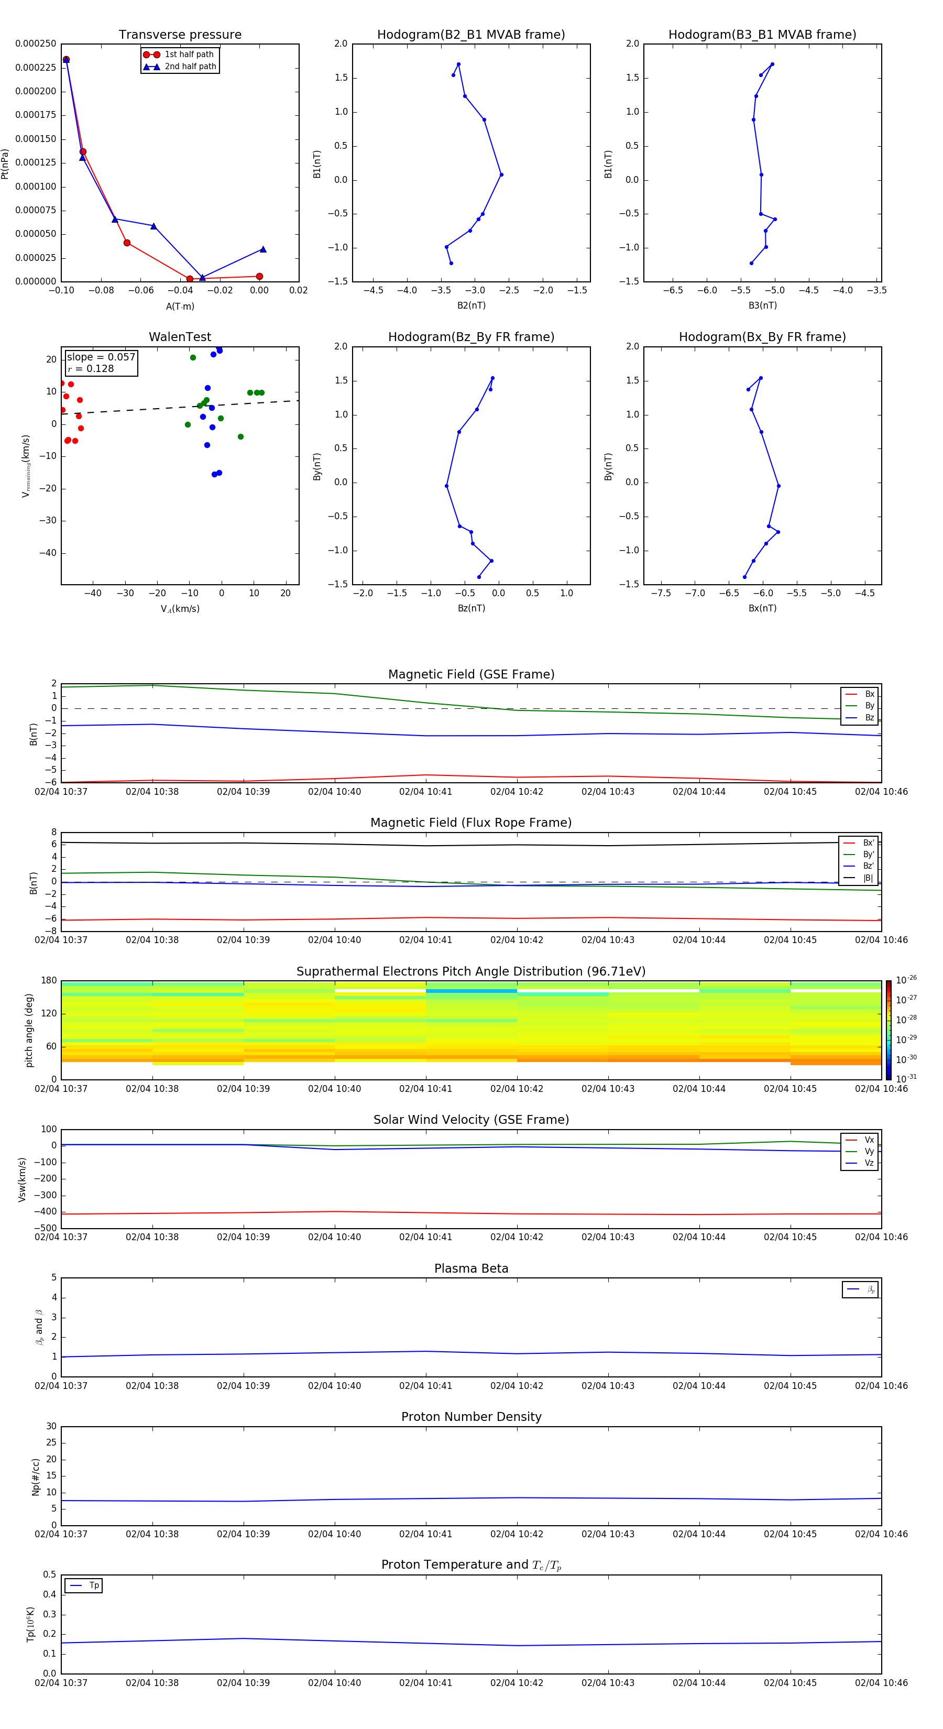Click the 'Tp(10^6K)' y-axis label
The height and width of the screenshot is (1729, 943).
click(x=30, y=1624)
